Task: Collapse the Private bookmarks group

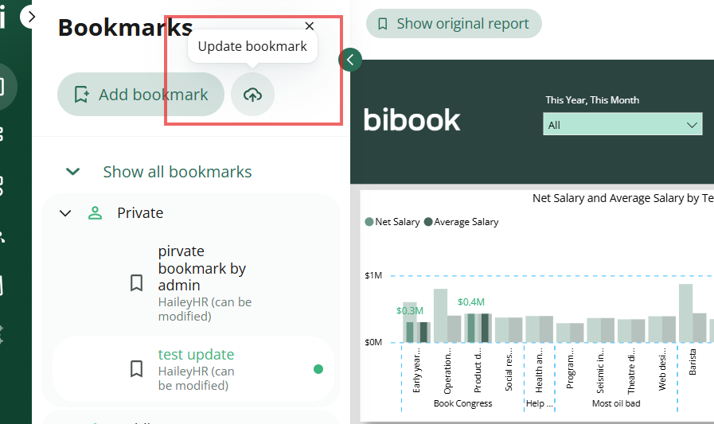Action: click(x=65, y=213)
